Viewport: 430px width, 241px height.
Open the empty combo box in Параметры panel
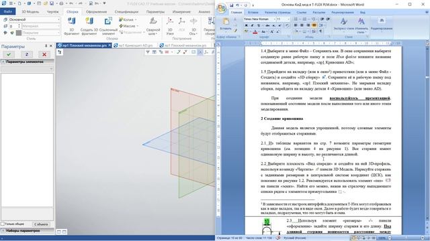[27, 68]
